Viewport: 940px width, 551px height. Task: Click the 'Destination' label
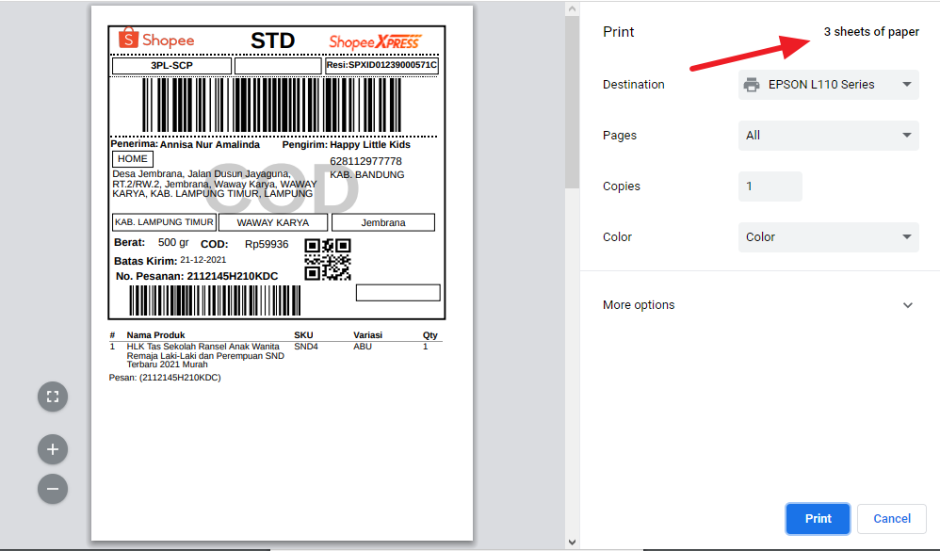point(634,85)
